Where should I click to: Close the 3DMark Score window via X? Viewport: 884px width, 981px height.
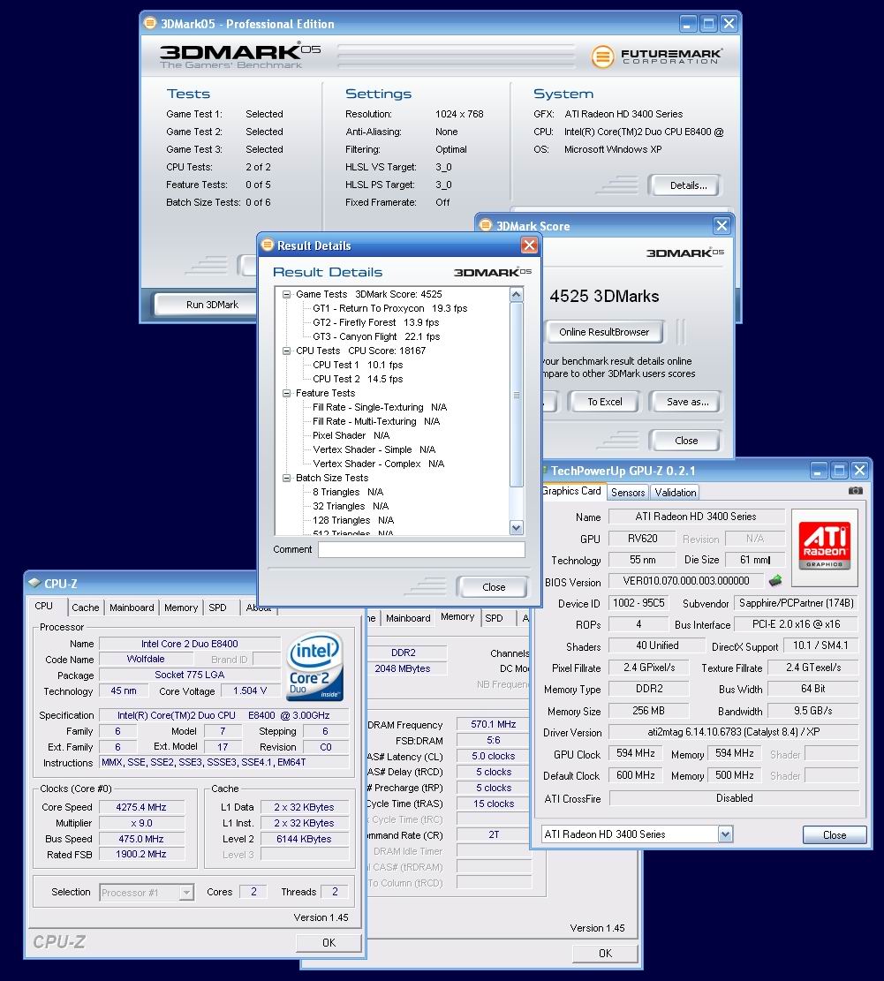(722, 225)
